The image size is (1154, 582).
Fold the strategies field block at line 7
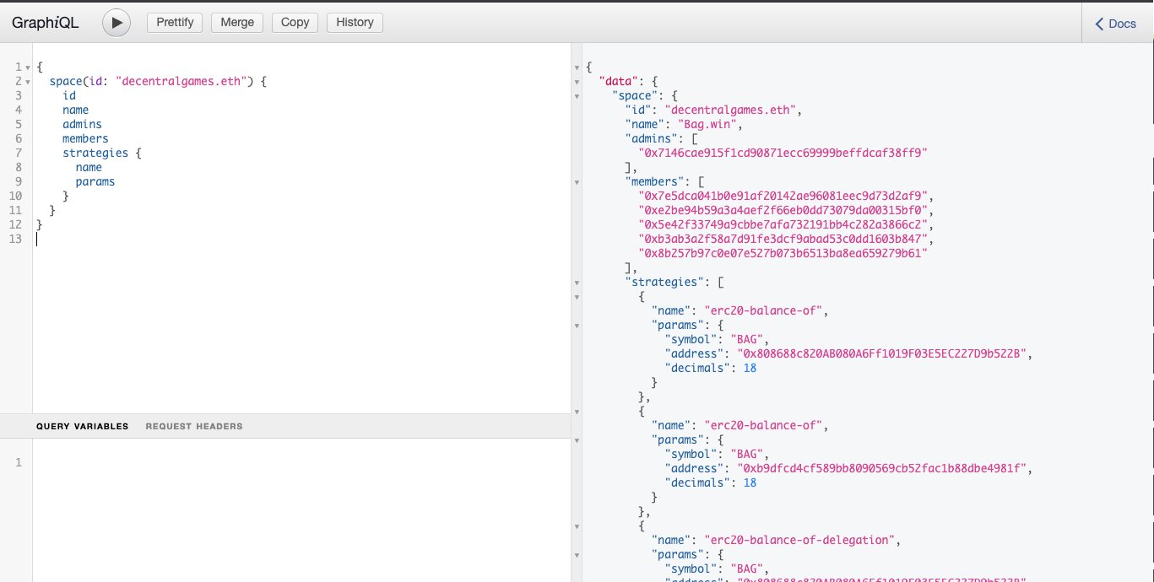pos(28,154)
